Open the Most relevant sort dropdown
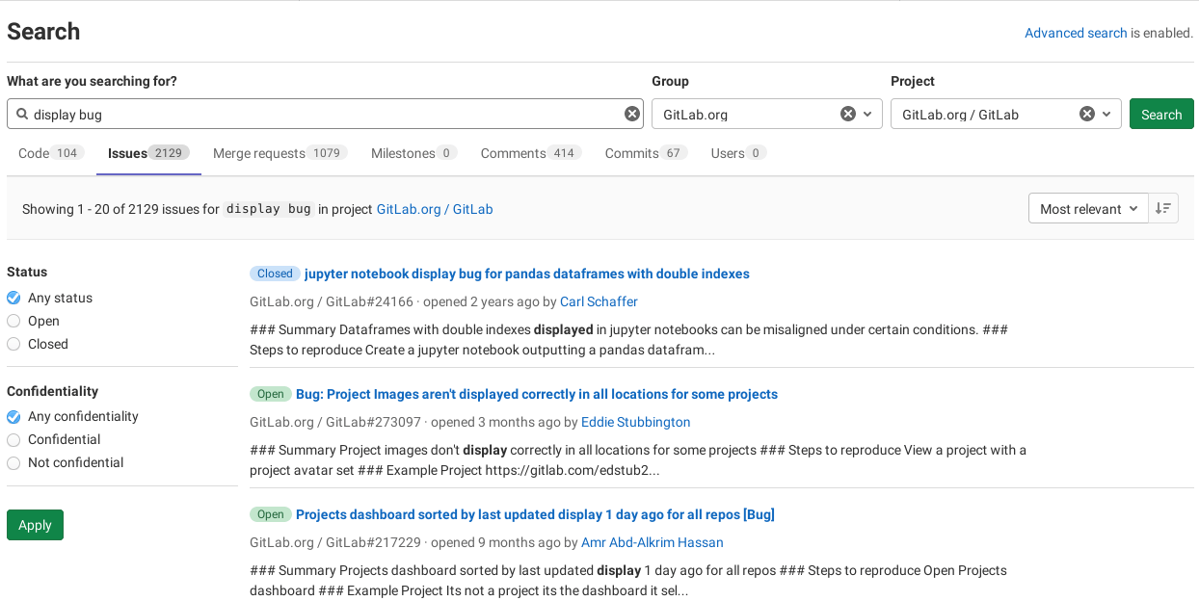The height and width of the screenshot is (601, 1199). [x=1088, y=209]
